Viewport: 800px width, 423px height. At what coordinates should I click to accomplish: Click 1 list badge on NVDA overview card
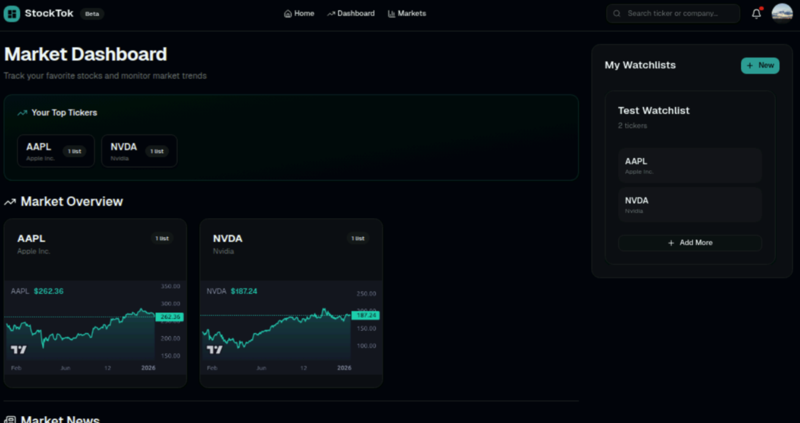(x=358, y=239)
